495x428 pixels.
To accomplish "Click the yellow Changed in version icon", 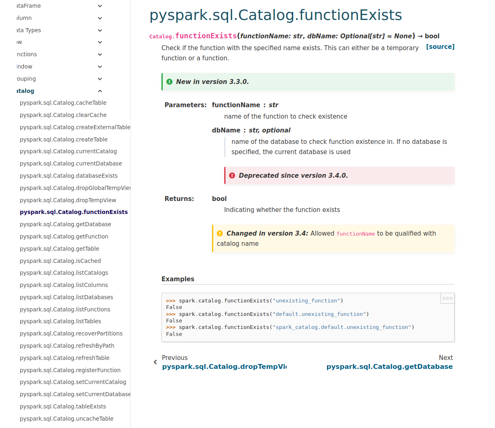I will tap(220, 233).
